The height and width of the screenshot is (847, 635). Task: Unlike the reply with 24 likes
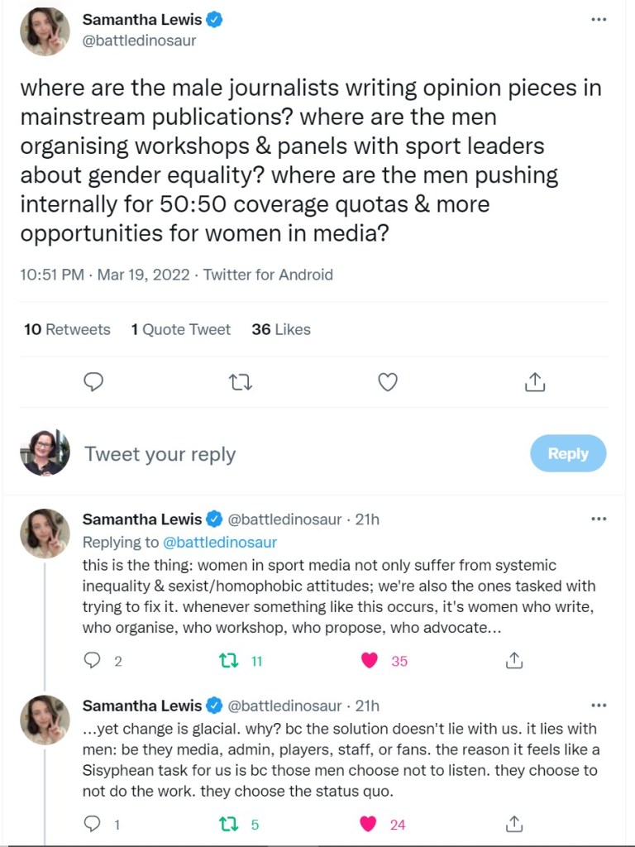pos(370,823)
